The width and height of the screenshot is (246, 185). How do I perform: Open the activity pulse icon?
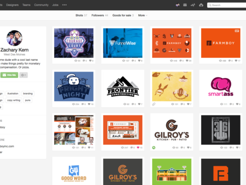pyautogui.click(x=193, y=5)
